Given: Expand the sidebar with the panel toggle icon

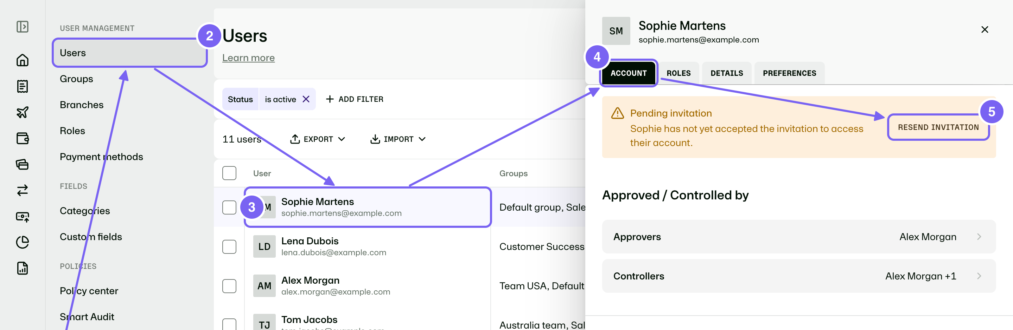Looking at the screenshot, I should [23, 27].
